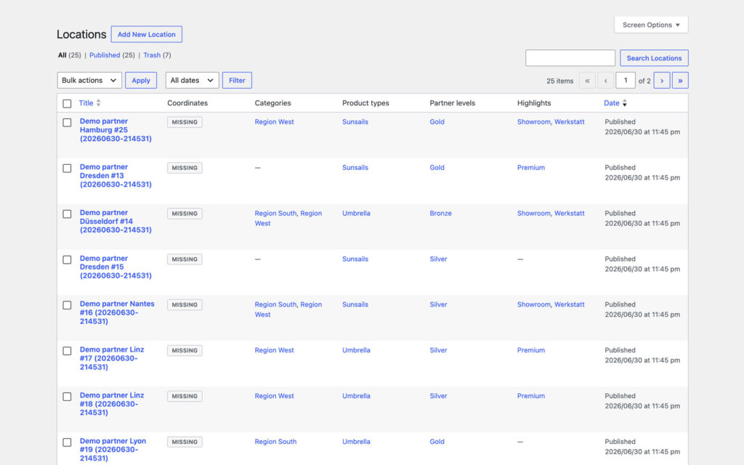This screenshot has height=465, width=744.
Task: Click Werkstatt highlight in Nantes #16 row
Action: [570, 304]
